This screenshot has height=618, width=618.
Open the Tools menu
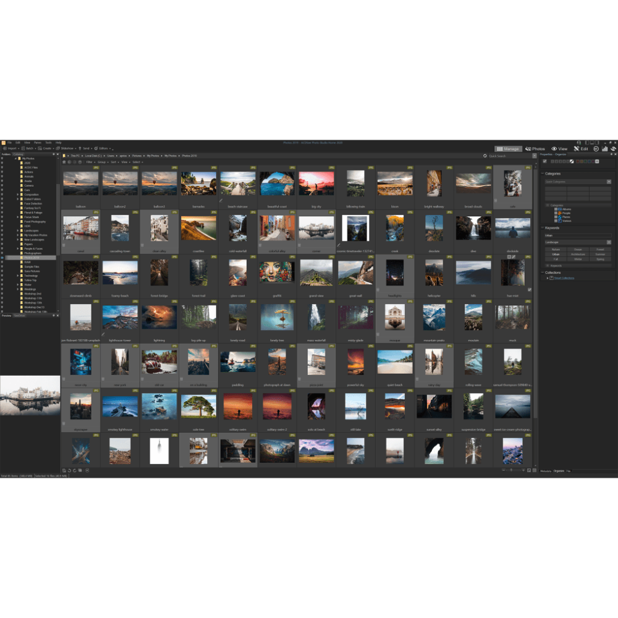(47, 142)
